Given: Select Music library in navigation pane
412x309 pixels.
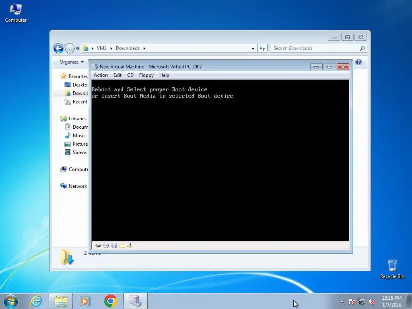Looking at the screenshot, I should tap(75, 136).
